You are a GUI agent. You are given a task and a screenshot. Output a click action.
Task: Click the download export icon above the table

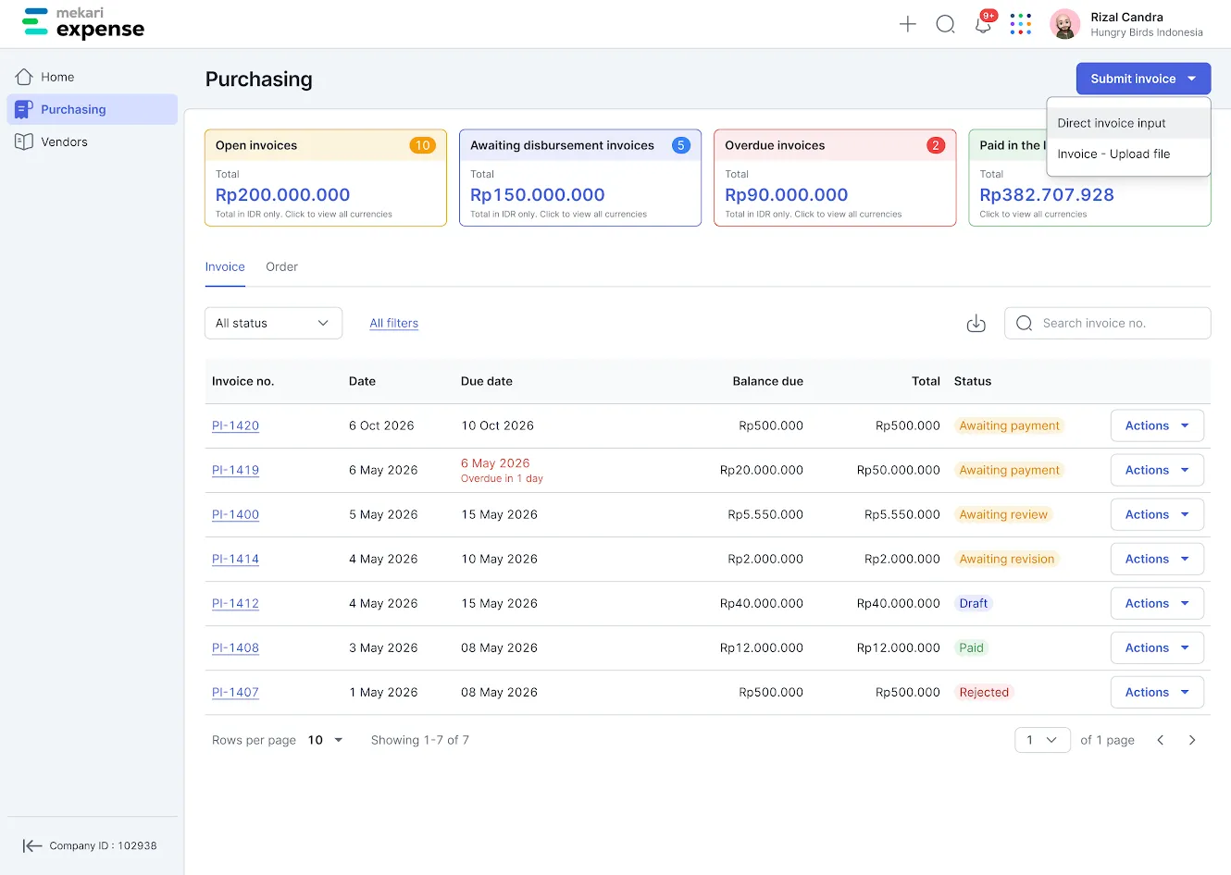976,323
